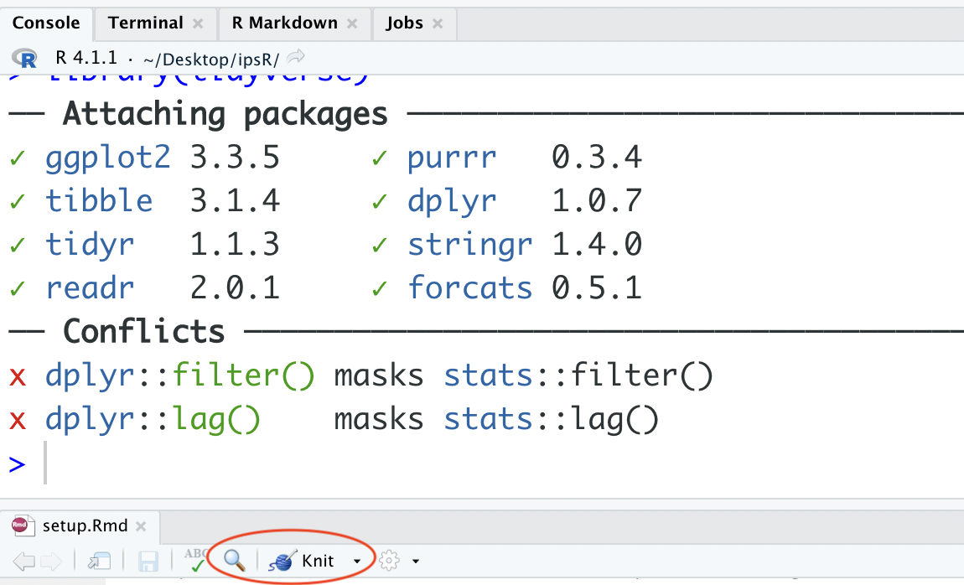This screenshot has width=964, height=585.
Task: Close the setup.Rmd file tab
Action: click(x=141, y=526)
